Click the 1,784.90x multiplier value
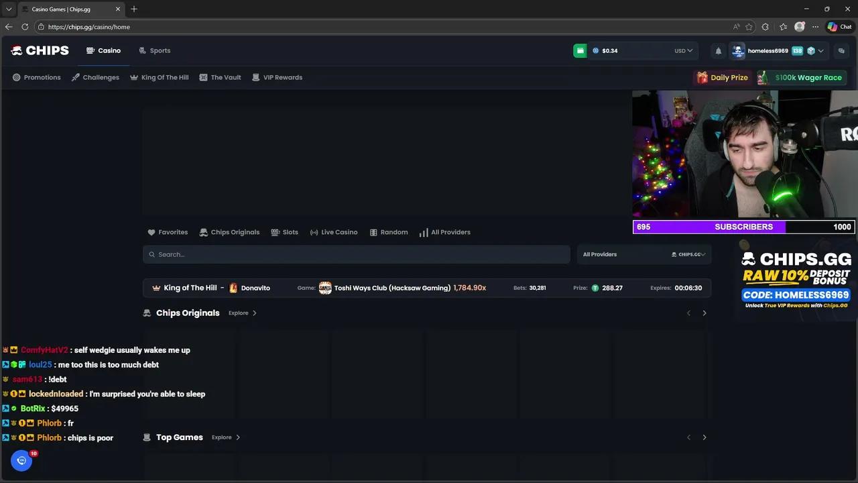The height and width of the screenshot is (483, 858). pos(470,288)
